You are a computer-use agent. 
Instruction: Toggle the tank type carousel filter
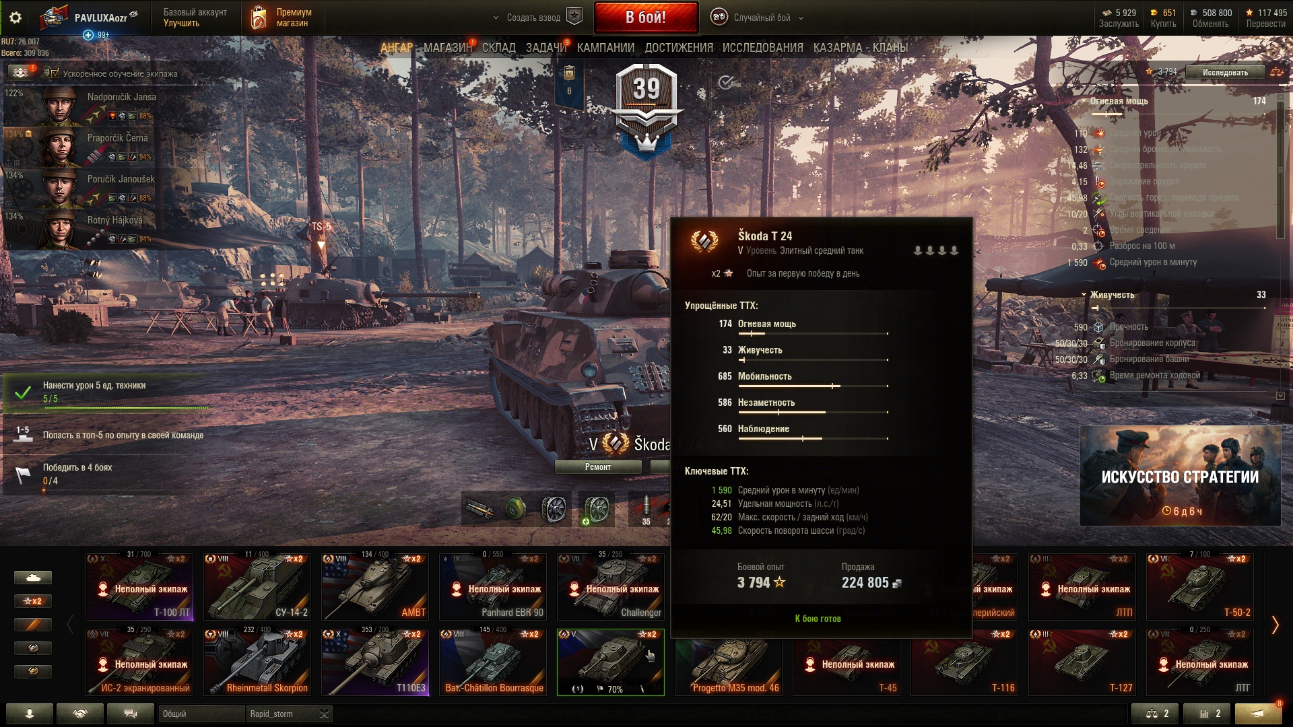coord(33,578)
